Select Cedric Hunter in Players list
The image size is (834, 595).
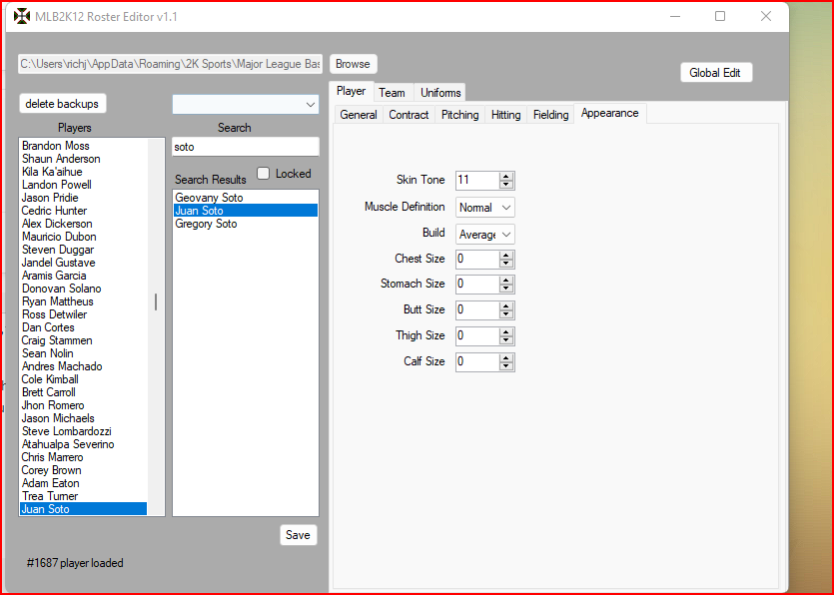84,211
